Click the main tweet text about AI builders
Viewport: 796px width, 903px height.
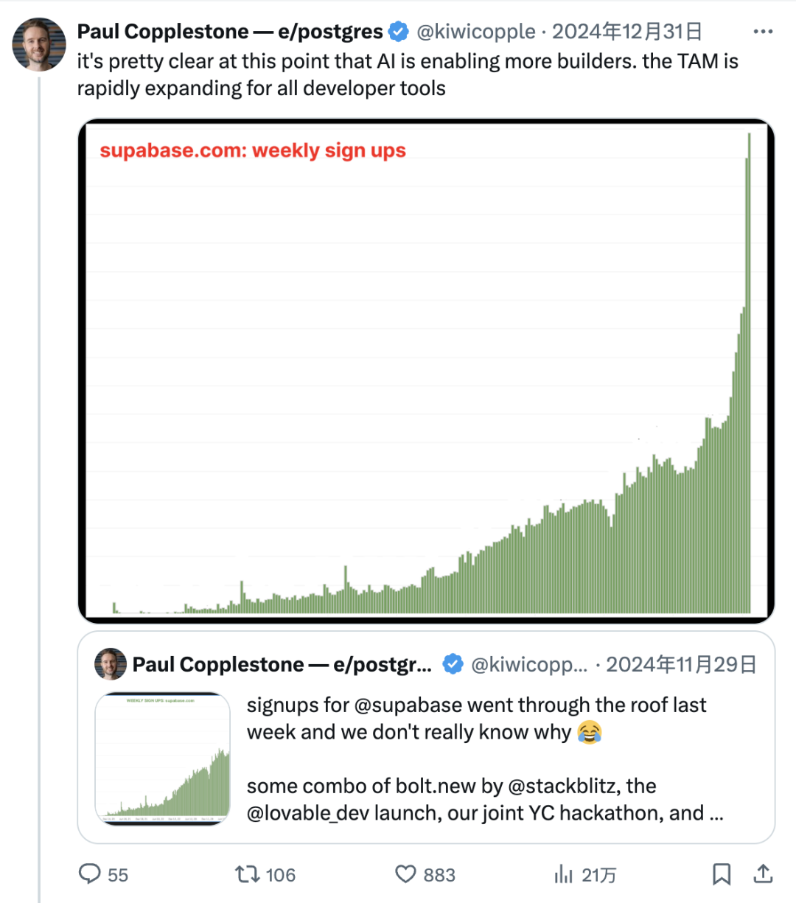tap(408, 74)
